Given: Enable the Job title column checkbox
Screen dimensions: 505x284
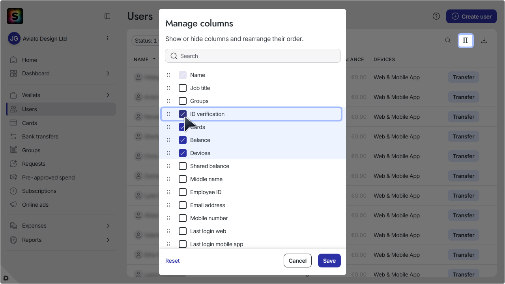Looking at the screenshot, I should point(183,88).
